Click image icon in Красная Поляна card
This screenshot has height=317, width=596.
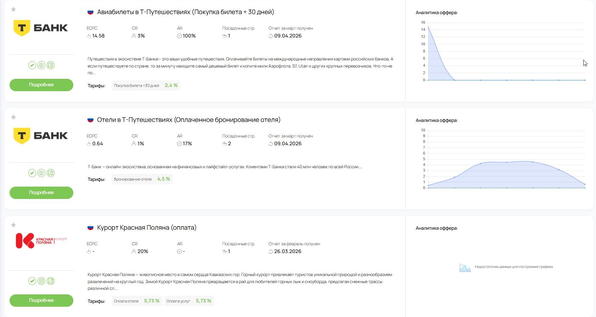pyautogui.click(x=51, y=281)
